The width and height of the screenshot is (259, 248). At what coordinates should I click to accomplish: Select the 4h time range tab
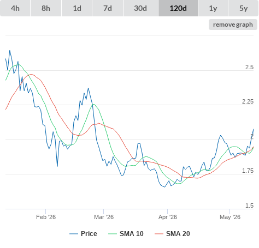(x=15, y=8)
